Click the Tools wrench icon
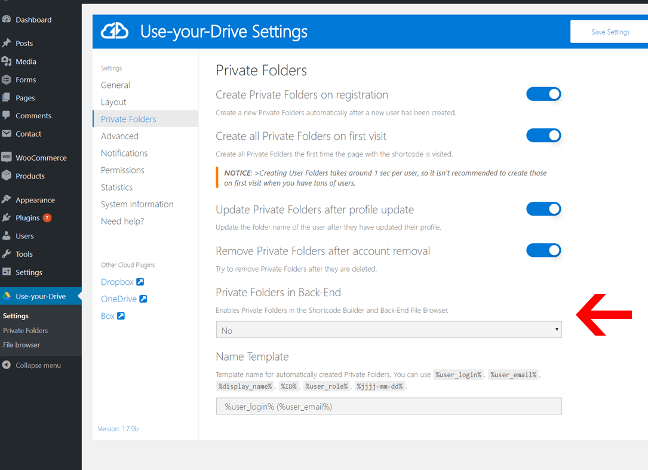The image size is (648, 470). tap(6, 253)
